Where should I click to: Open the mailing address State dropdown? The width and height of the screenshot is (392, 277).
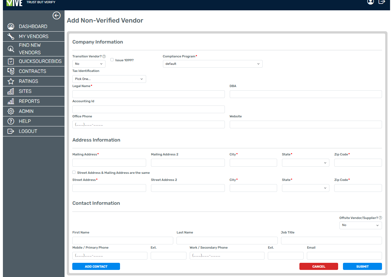tap(306, 163)
